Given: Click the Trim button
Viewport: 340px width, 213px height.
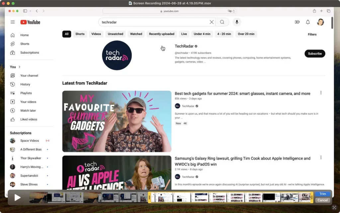Looking at the screenshot, I should tap(322, 194).
